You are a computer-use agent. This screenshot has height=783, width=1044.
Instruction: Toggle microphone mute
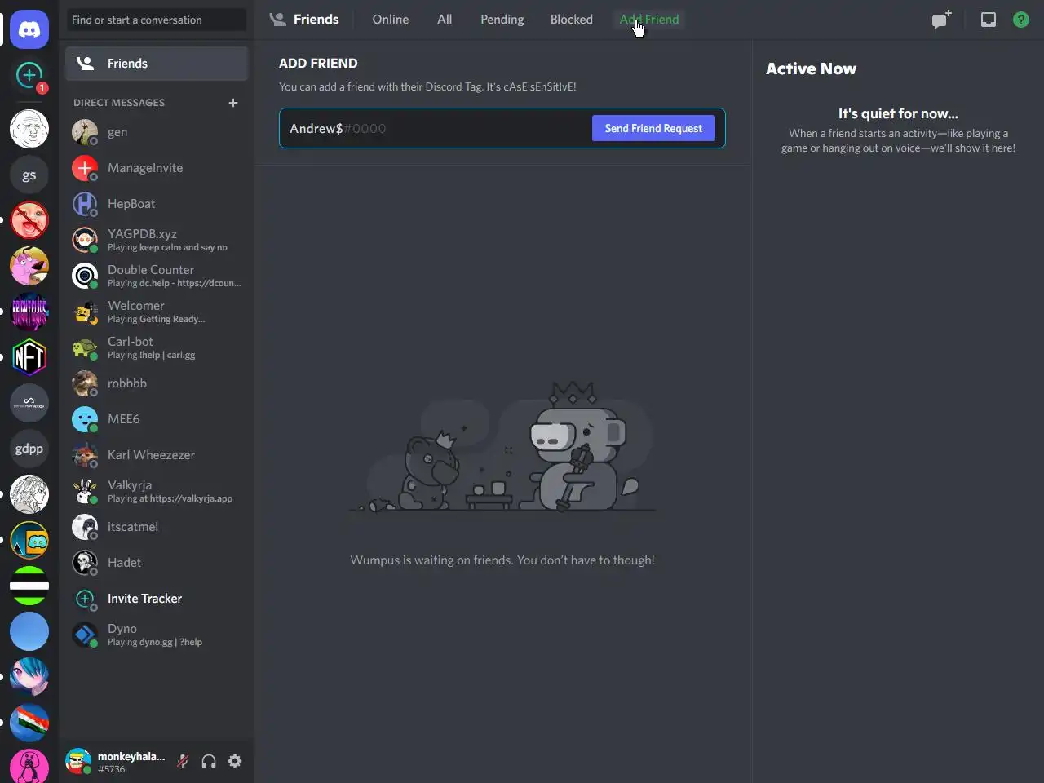(183, 761)
